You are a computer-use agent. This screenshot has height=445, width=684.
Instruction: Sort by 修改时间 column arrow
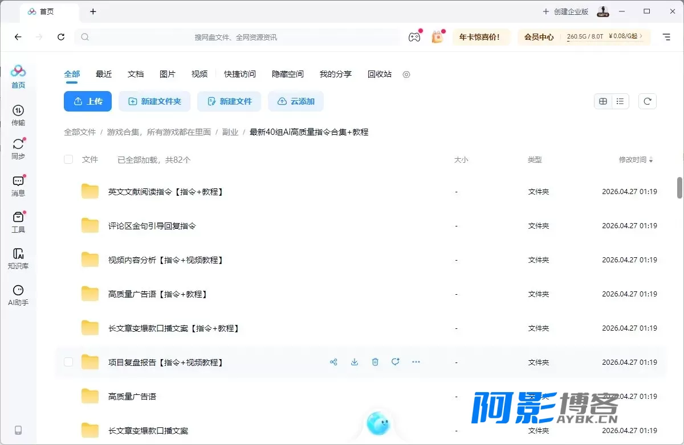pyautogui.click(x=652, y=160)
